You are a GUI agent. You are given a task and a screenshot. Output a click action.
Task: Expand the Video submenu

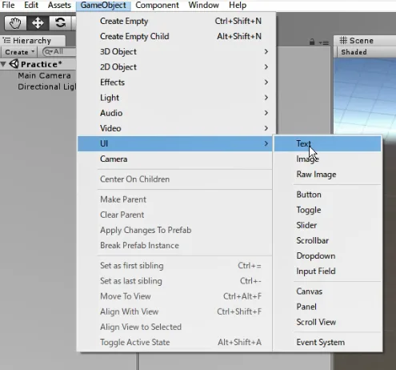click(175, 128)
